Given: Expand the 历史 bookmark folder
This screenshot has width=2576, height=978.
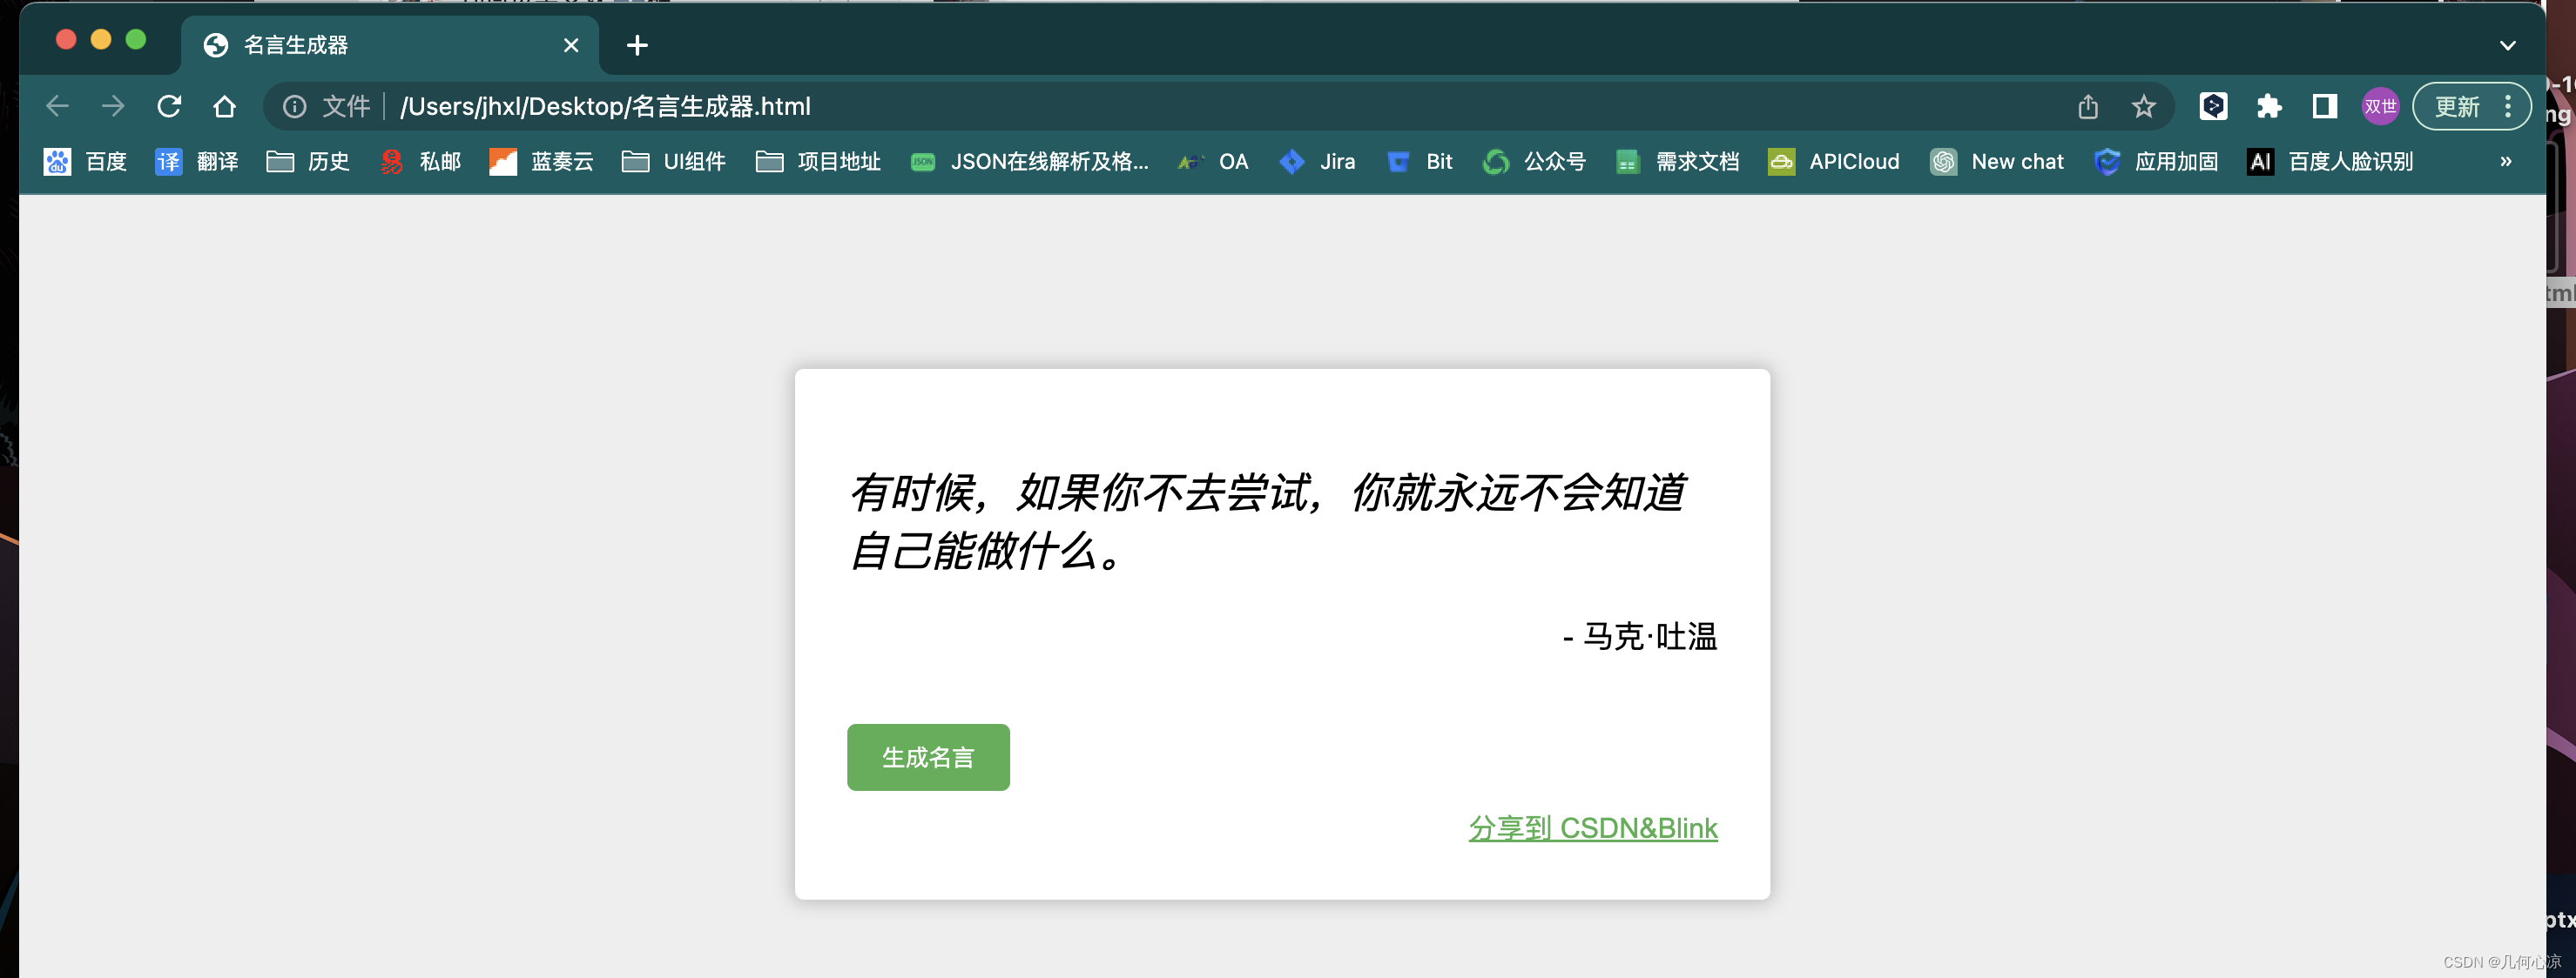Looking at the screenshot, I should point(308,162).
